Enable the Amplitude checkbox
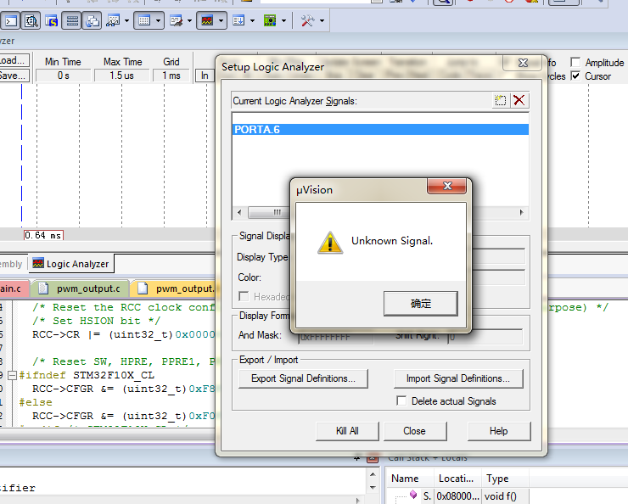This screenshot has height=504, width=628. click(x=575, y=63)
